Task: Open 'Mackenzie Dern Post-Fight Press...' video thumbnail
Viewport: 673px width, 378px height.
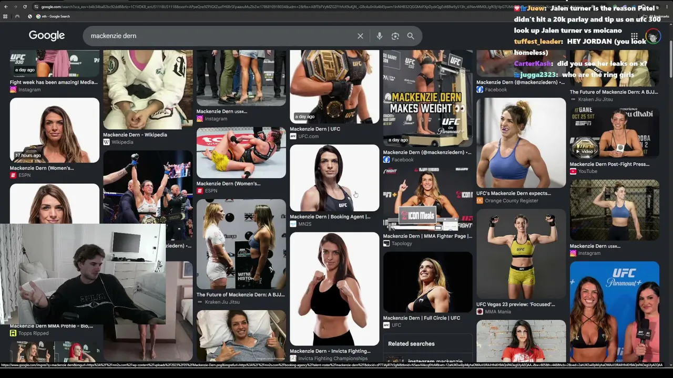Action: pyautogui.click(x=615, y=132)
